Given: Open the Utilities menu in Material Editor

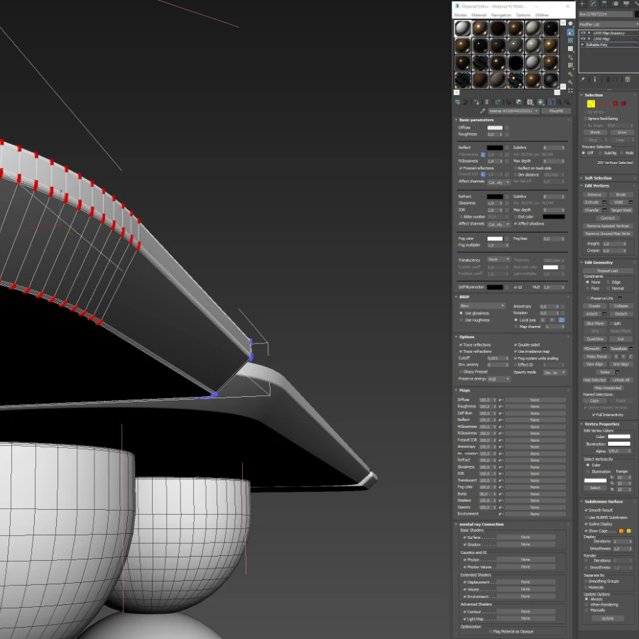Looking at the screenshot, I should pos(542,15).
